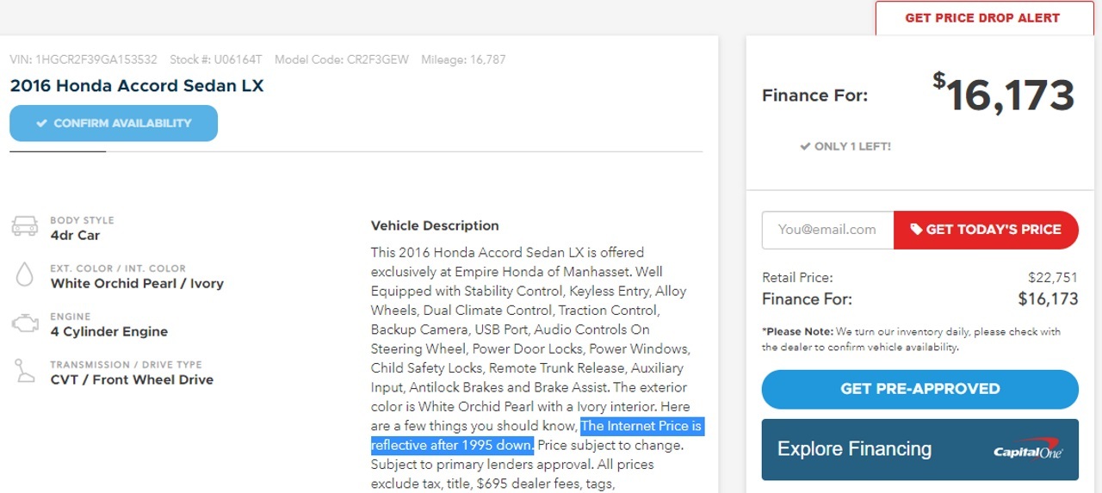Click the Retail Price $22,751 value

click(x=1053, y=278)
